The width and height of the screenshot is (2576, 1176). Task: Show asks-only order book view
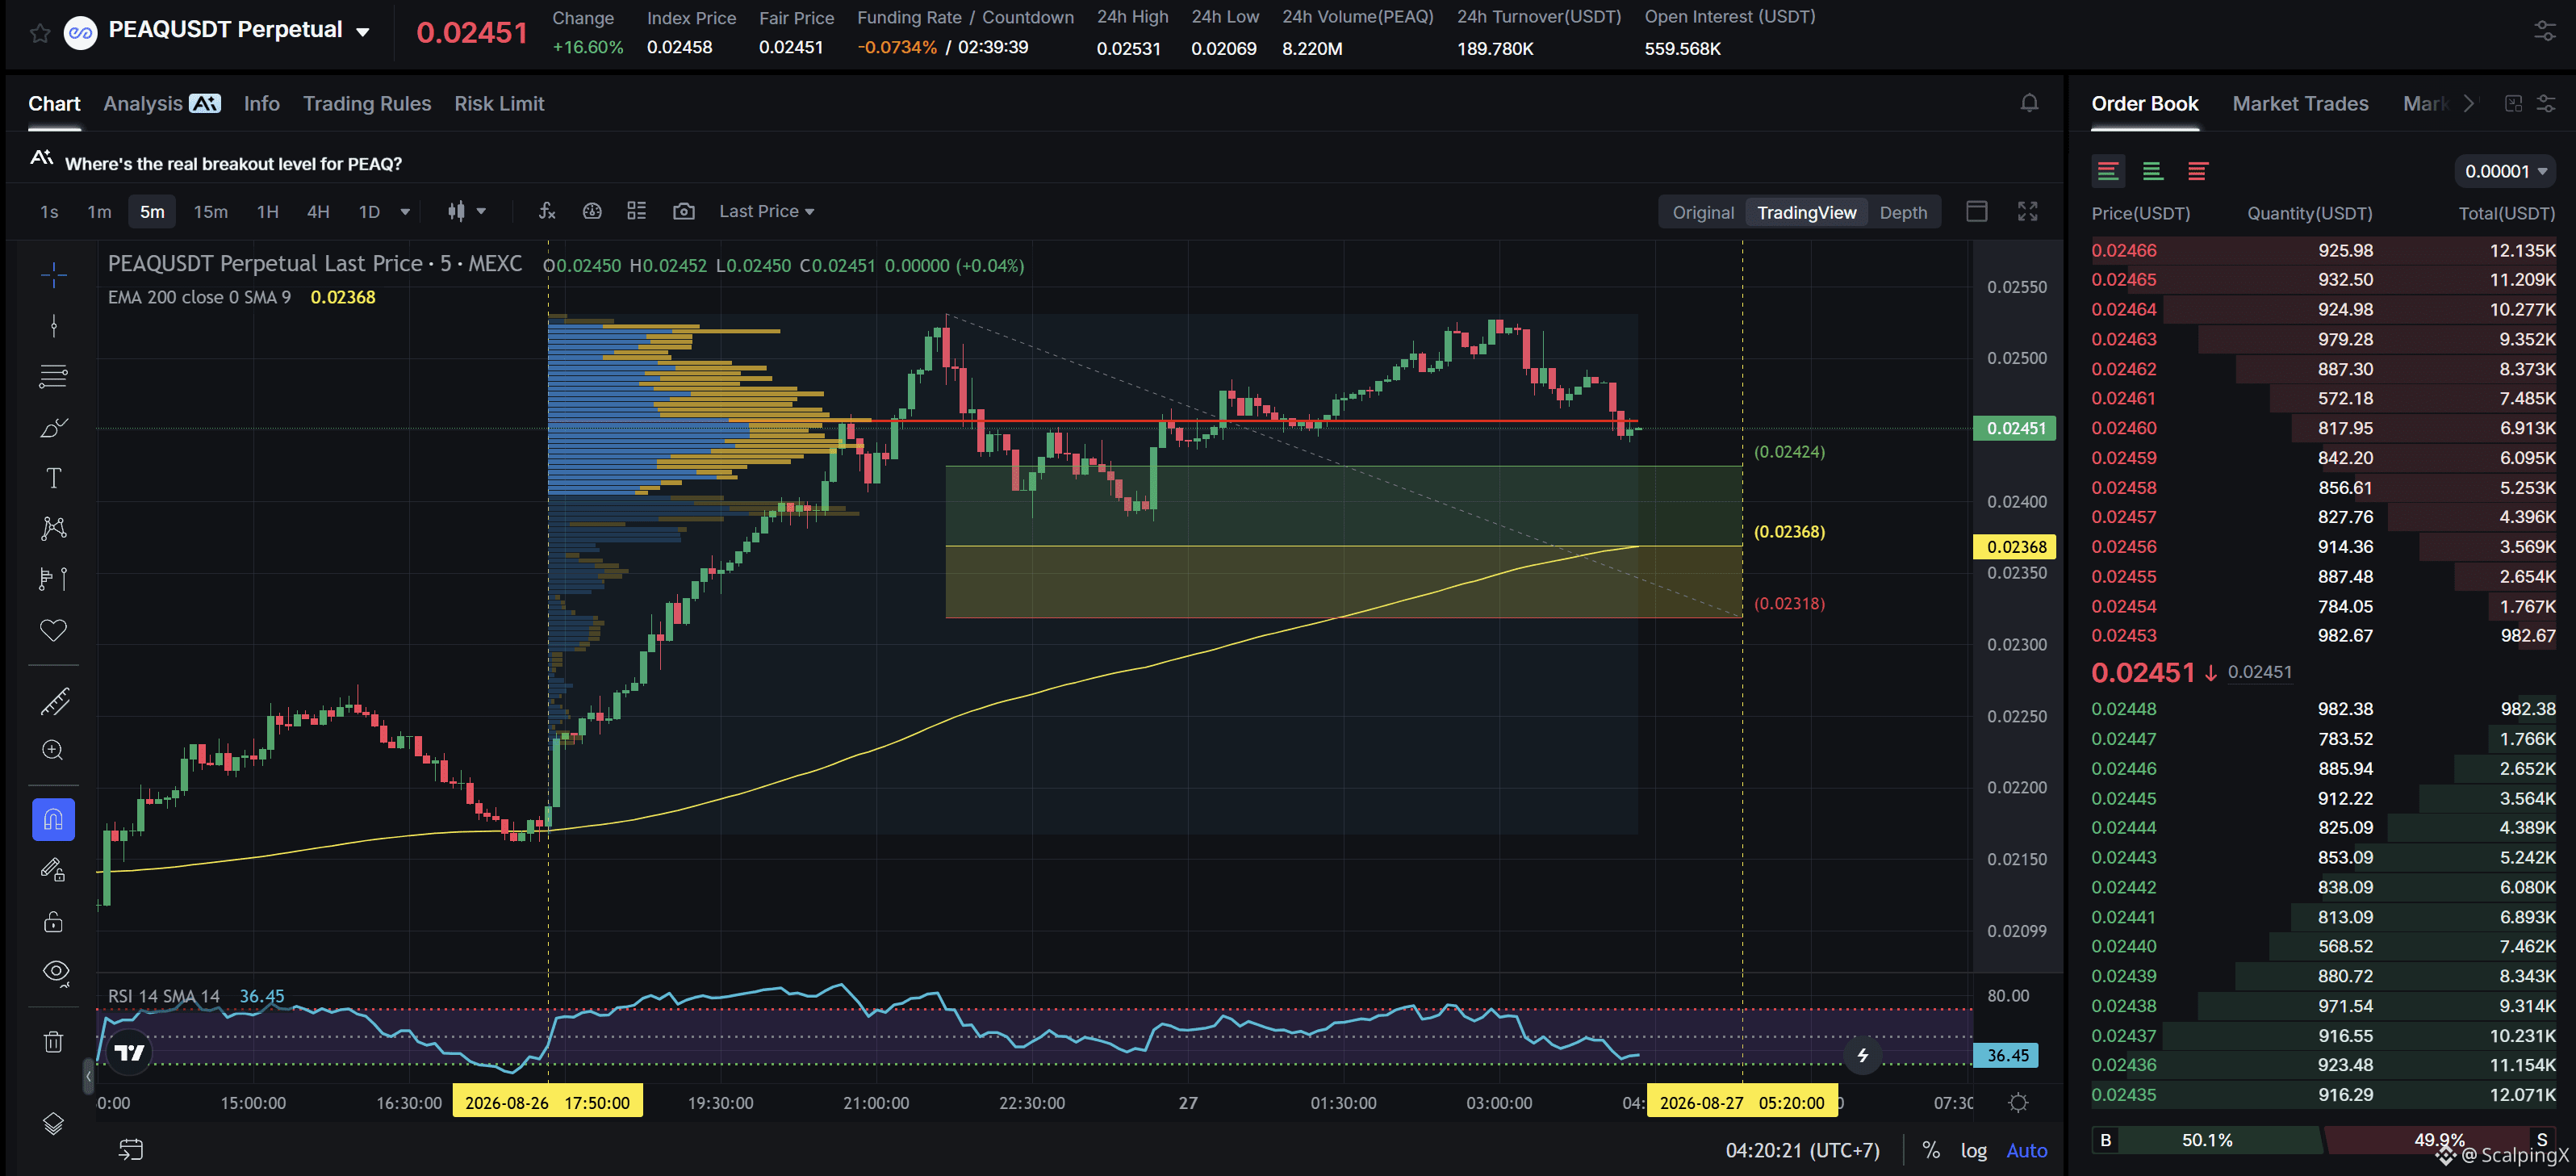point(2197,171)
